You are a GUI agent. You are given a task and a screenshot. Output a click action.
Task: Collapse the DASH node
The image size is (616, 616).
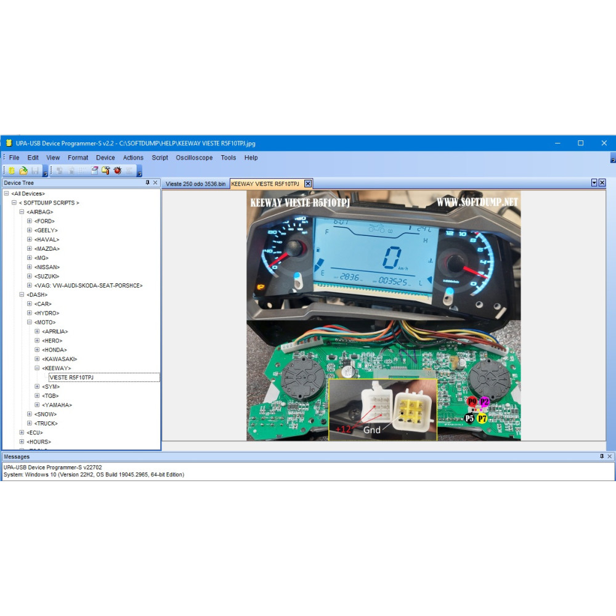pos(22,294)
